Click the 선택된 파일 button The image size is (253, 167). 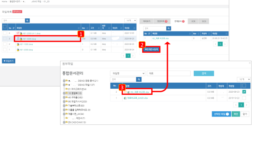coord(221,114)
